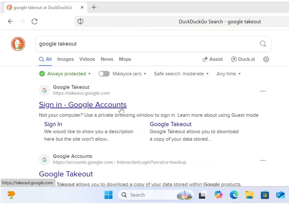The height and width of the screenshot is (204, 289).
Task: Open Safe search: moderate dropdown
Action: click(x=181, y=74)
